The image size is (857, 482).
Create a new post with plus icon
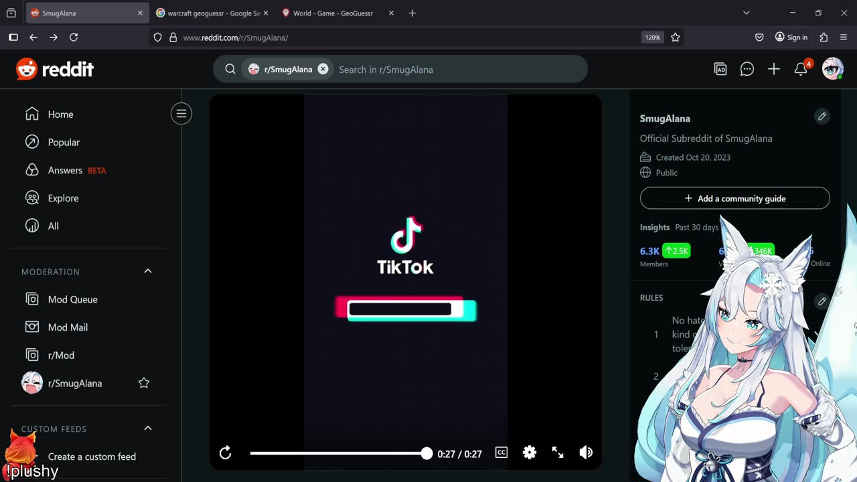tap(774, 69)
